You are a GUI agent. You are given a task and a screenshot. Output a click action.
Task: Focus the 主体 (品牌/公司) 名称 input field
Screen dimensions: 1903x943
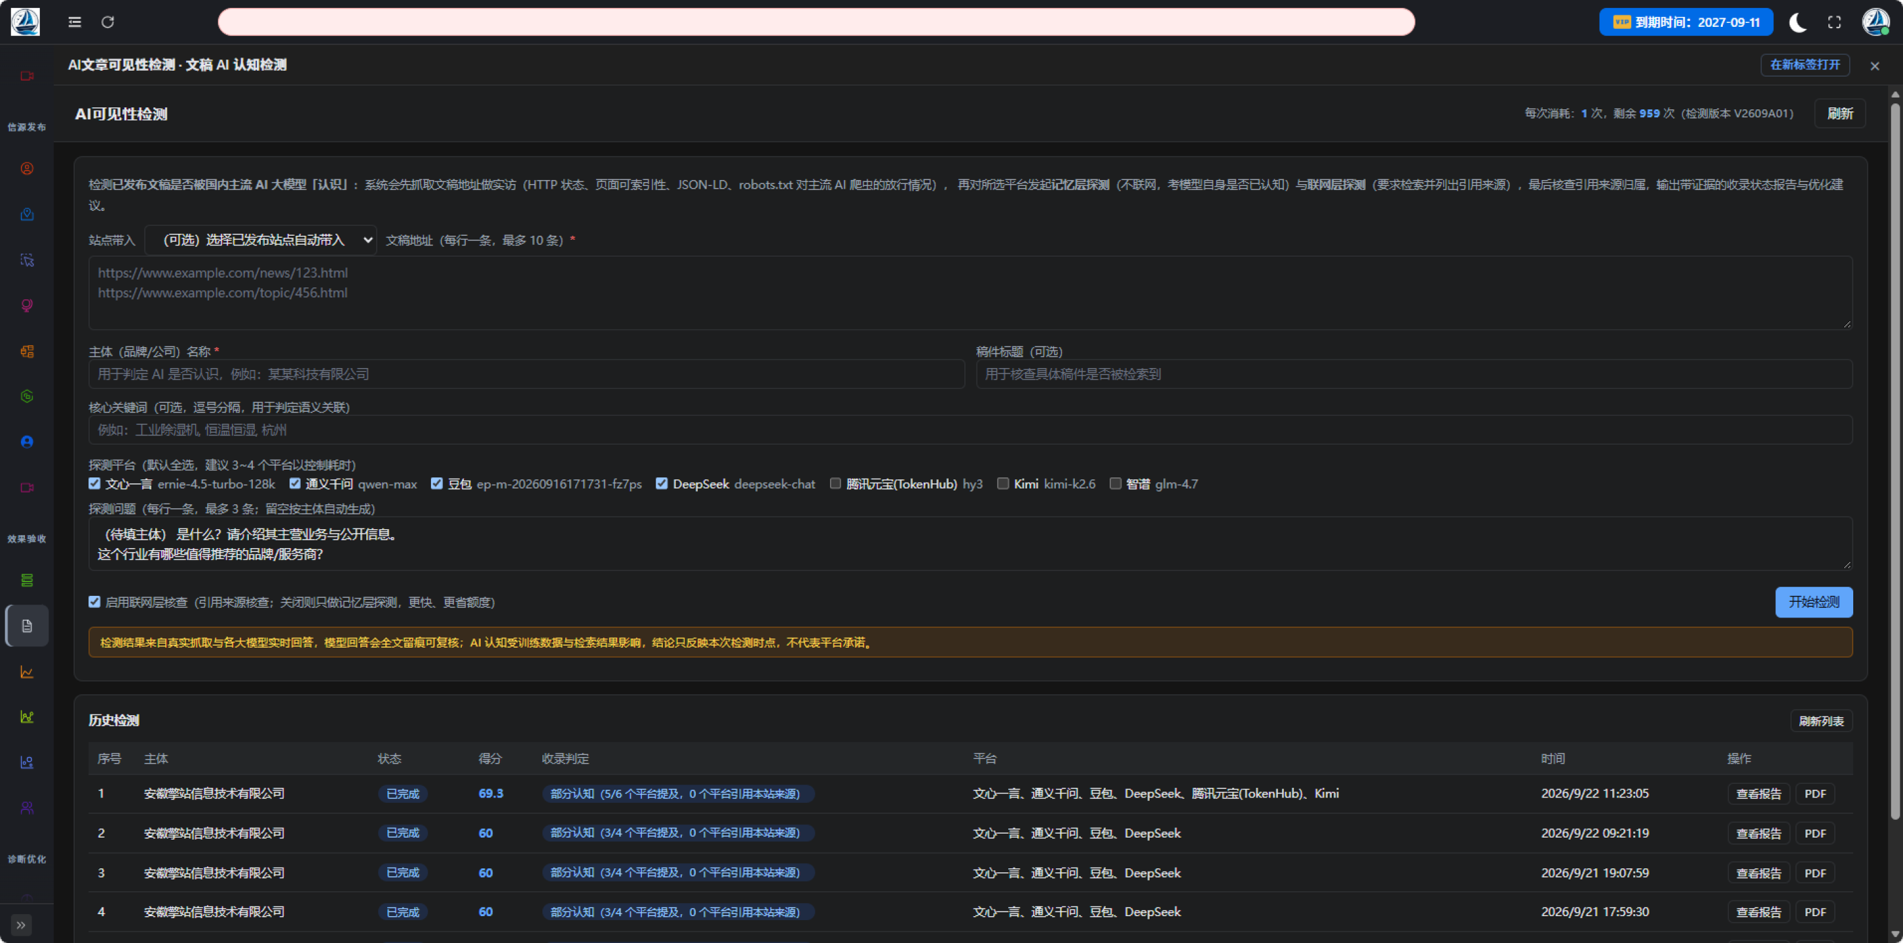[x=527, y=375]
